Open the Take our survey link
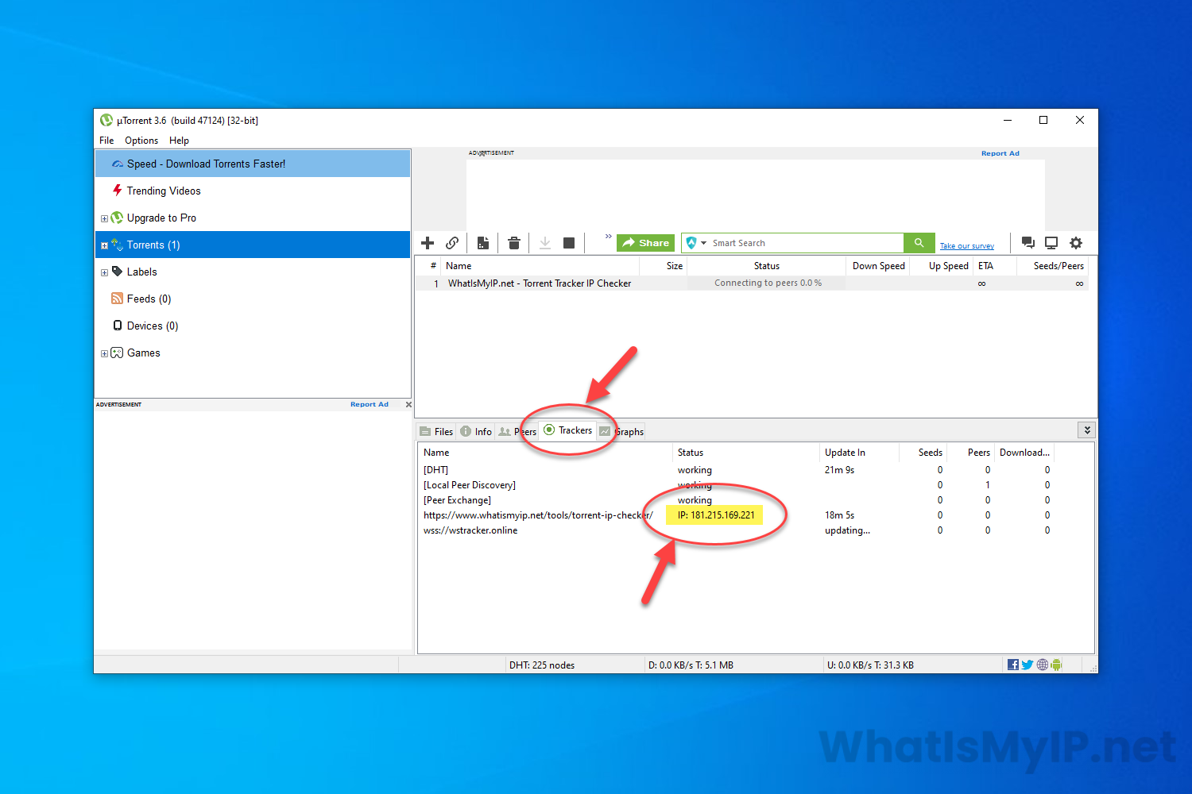The width and height of the screenshot is (1192, 794). tap(967, 246)
